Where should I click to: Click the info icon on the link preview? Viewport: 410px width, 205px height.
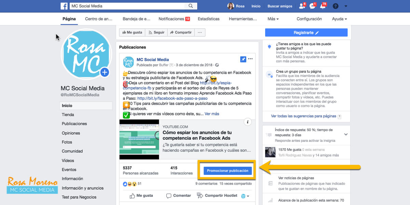248,122
